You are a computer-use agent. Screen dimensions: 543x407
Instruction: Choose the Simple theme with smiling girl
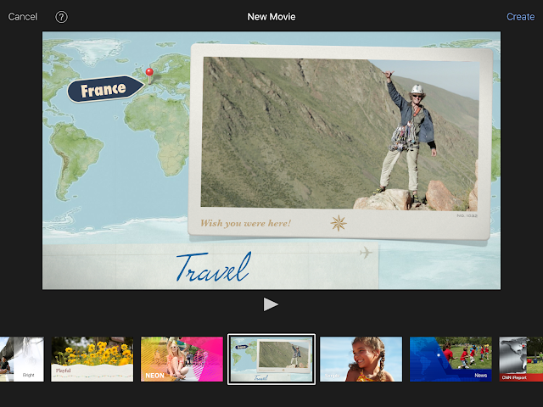pyautogui.click(x=361, y=360)
